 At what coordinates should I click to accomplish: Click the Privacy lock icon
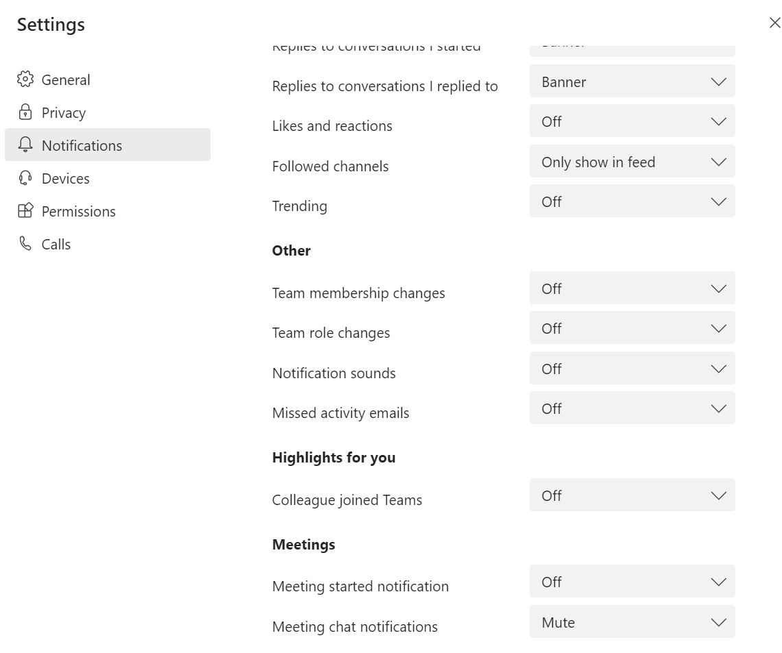[x=25, y=112]
